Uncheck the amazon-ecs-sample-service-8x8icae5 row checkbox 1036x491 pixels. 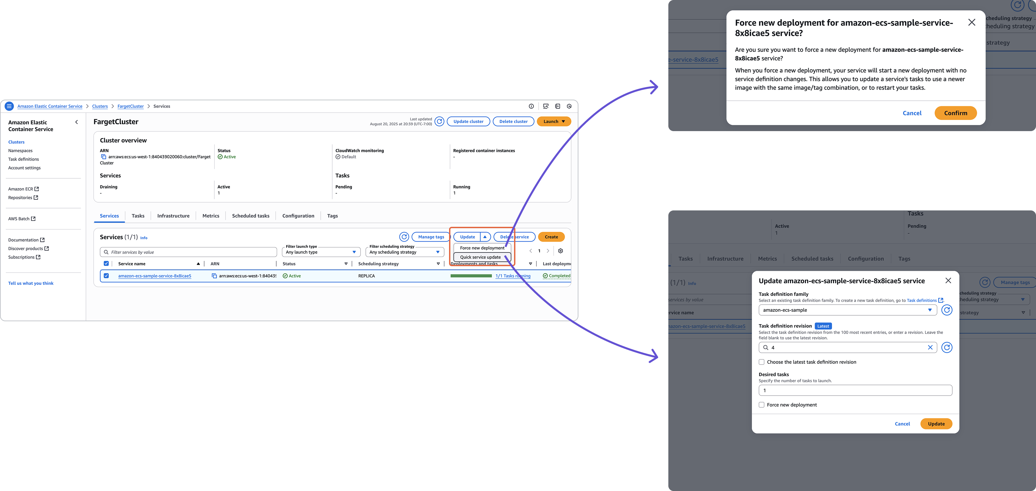tap(106, 276)
